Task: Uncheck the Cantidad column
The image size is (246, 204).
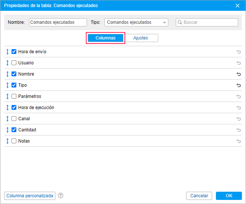Action: pyautogui.click(x=14, y=130)
